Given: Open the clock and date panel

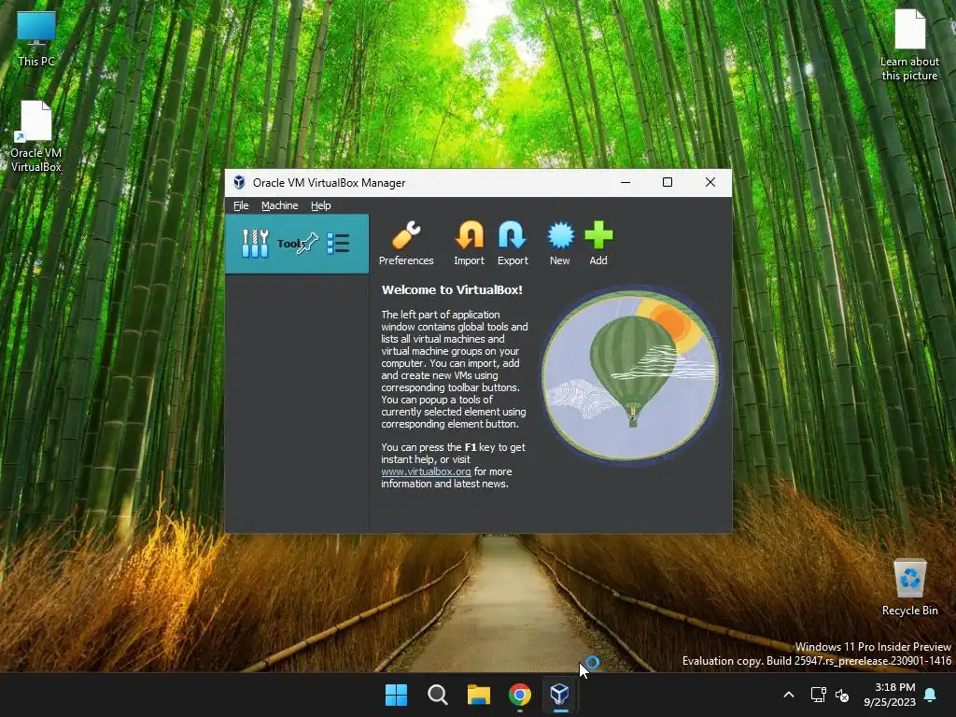Looking at the screenshot, I should tap(890, 695).
